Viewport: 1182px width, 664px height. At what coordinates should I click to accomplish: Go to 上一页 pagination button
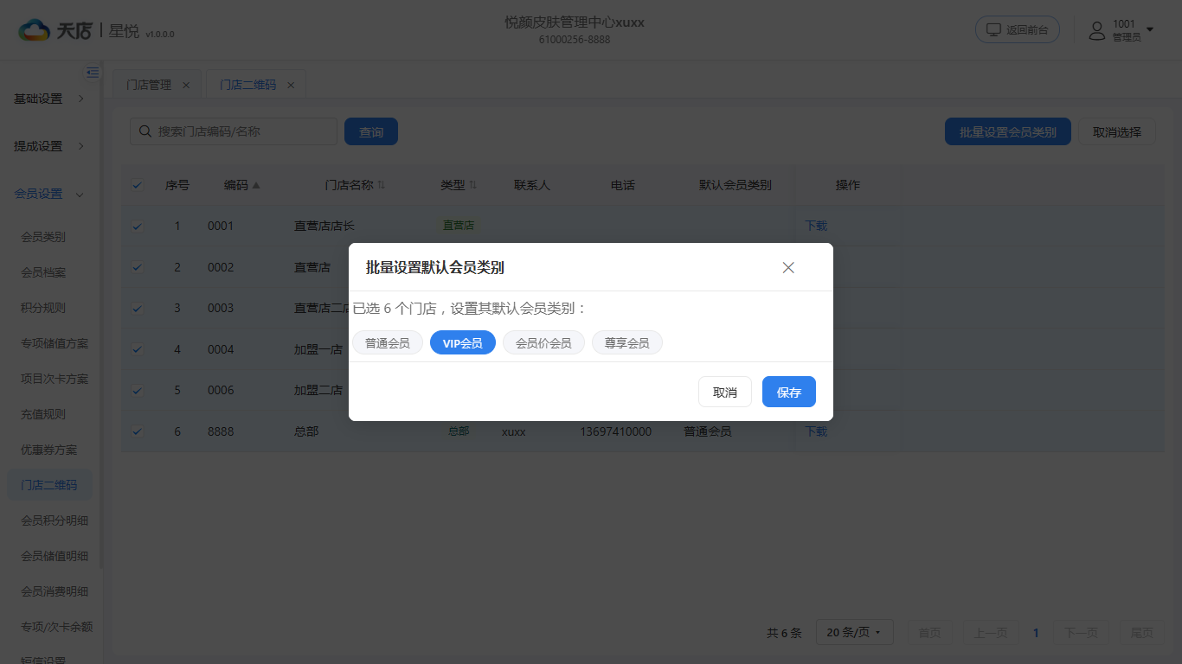click(x=991, y=633)
